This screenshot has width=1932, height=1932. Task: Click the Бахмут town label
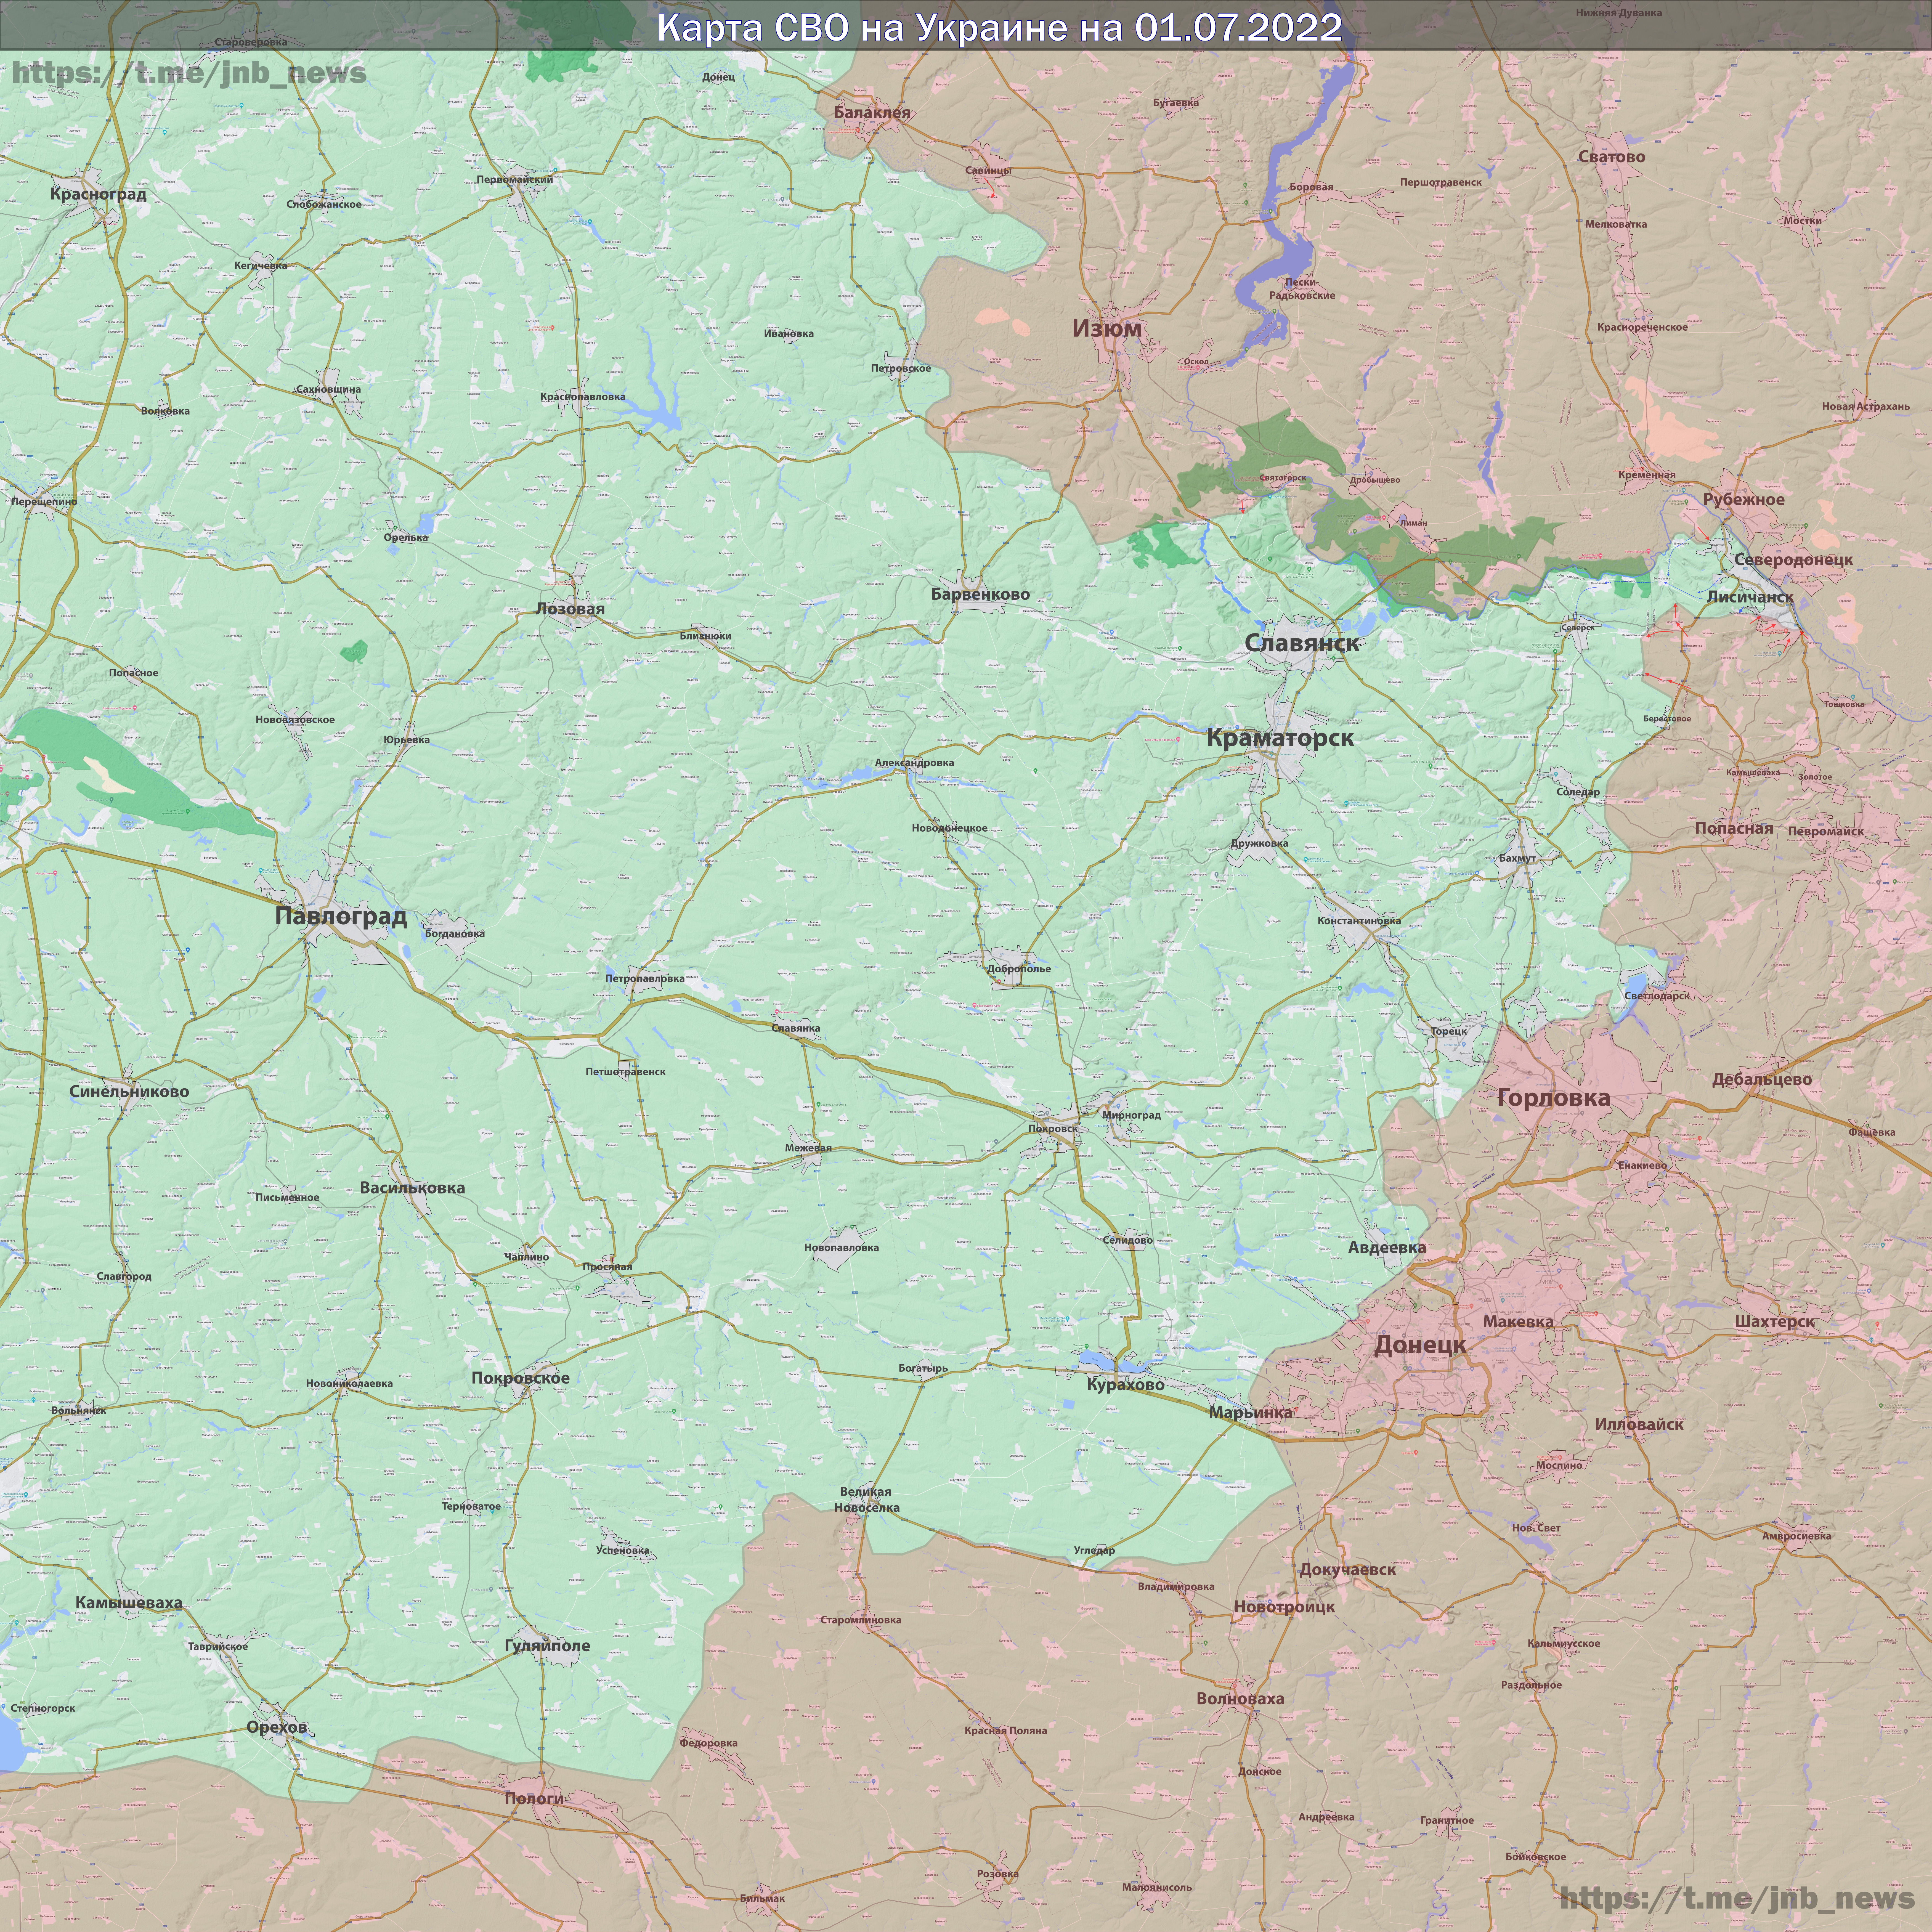(x=1517, y=858)
